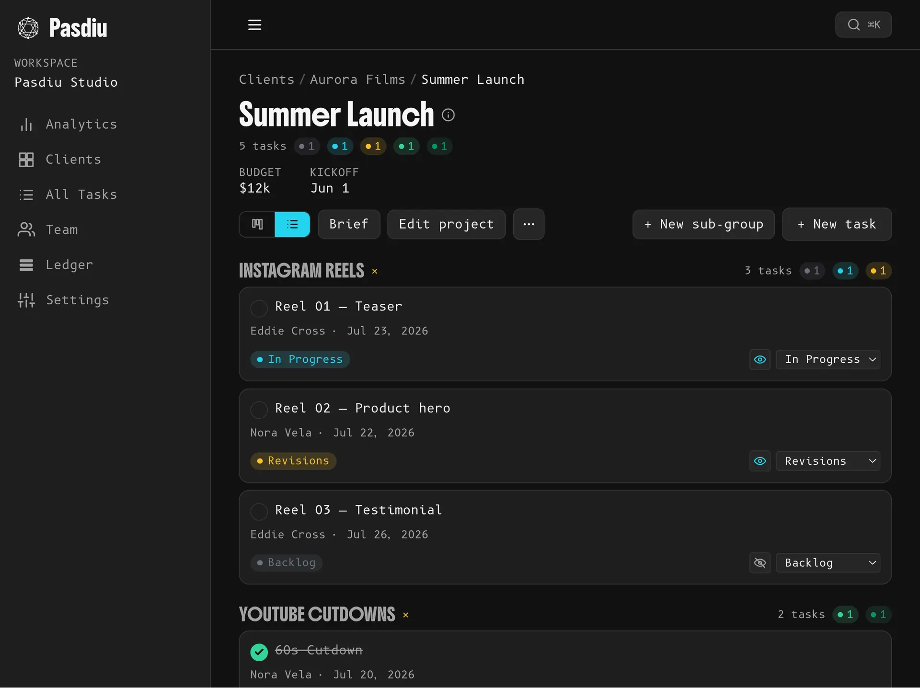Click the $12k budget value
The height and width of the screenshot is (688, 920).
(x=254, y=188)
